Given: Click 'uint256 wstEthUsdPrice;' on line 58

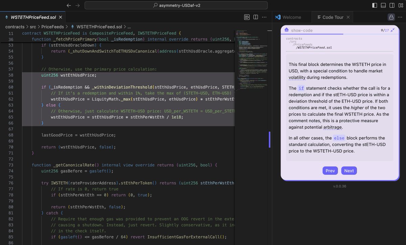Looking at the screenshot, I should point(69,75).
